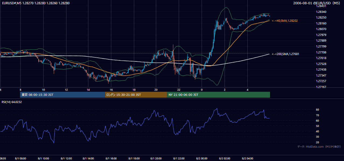
Task: Click price scale value 1.27618
Action: 321,58
